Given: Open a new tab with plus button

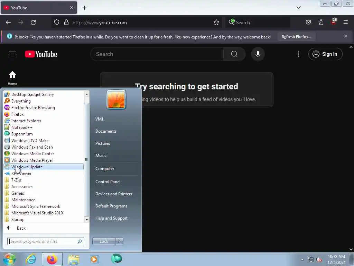Looking at the screenshot, I should pyautogui.click(x=84, y=8).
